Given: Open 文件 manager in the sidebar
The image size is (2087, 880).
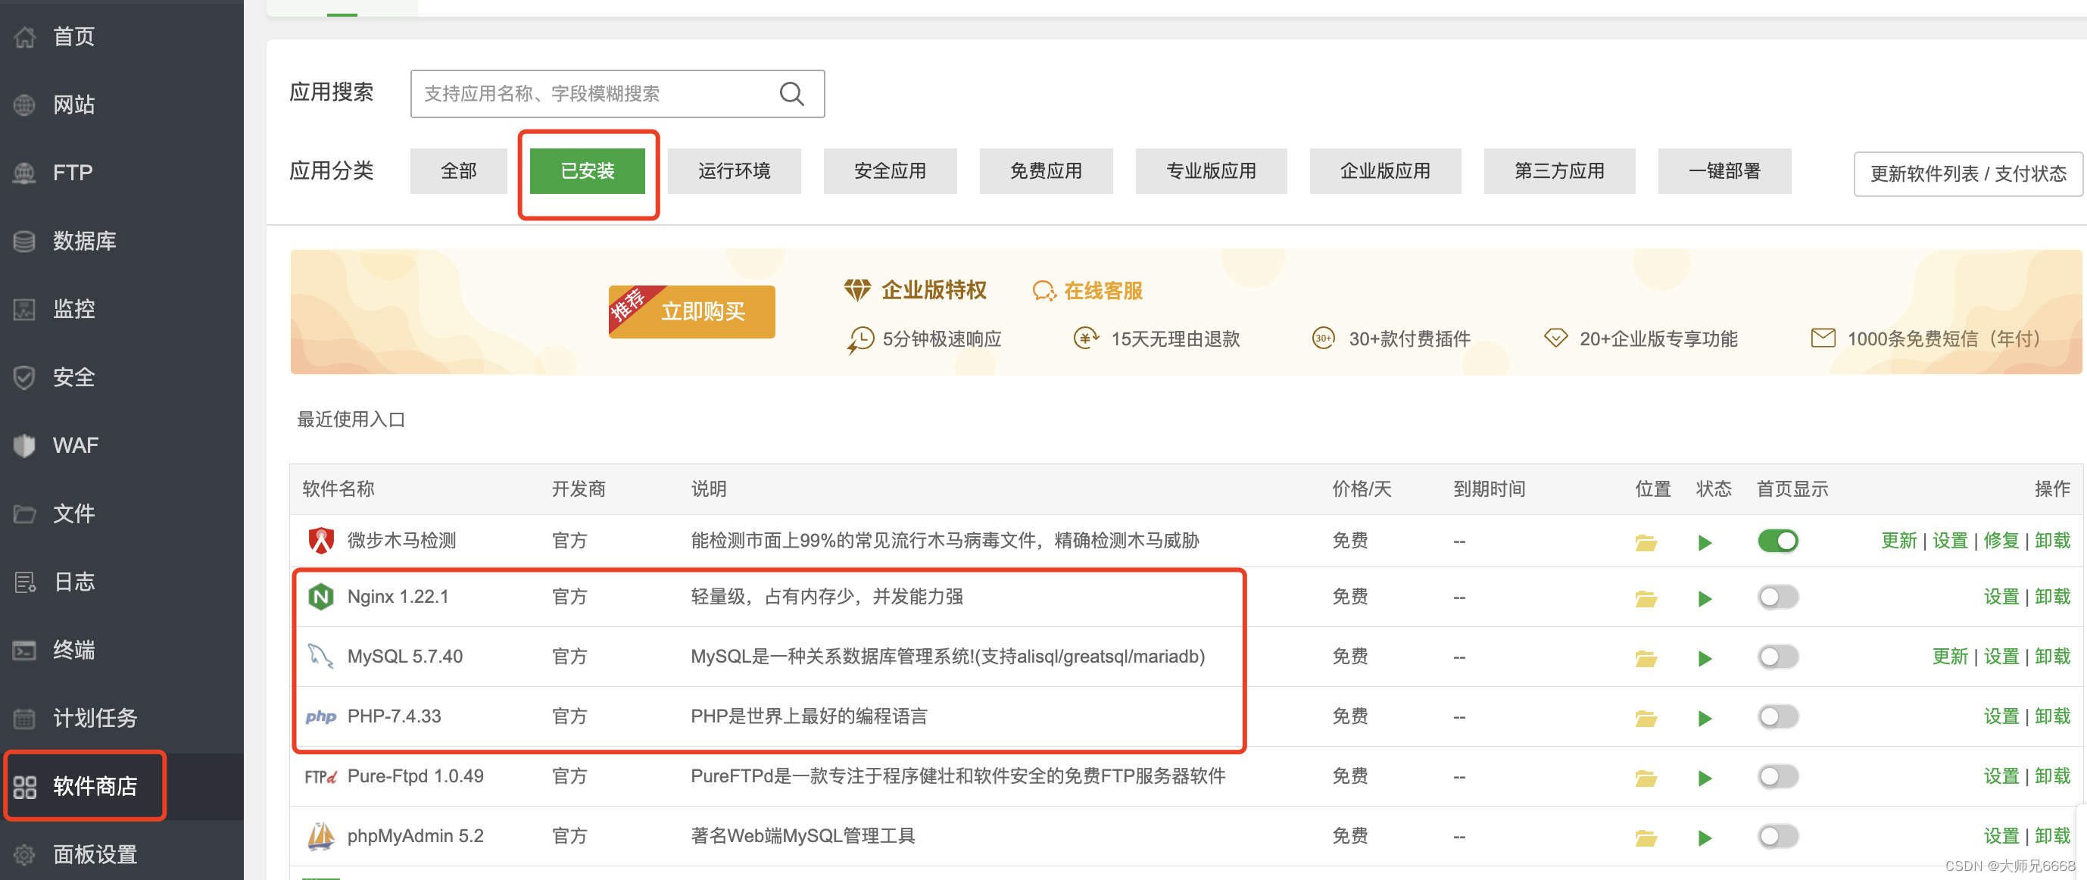Looking at the screenshot, I should pyautogui.click(x=73, y=513).
